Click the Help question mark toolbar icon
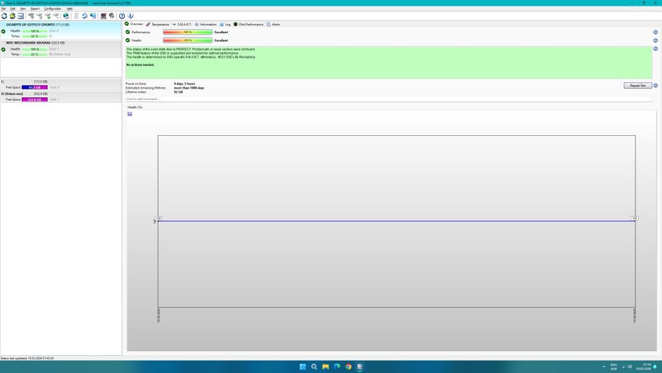Viewport: 662px width, 373px height. pyautogui.click(x=122, y=16)
